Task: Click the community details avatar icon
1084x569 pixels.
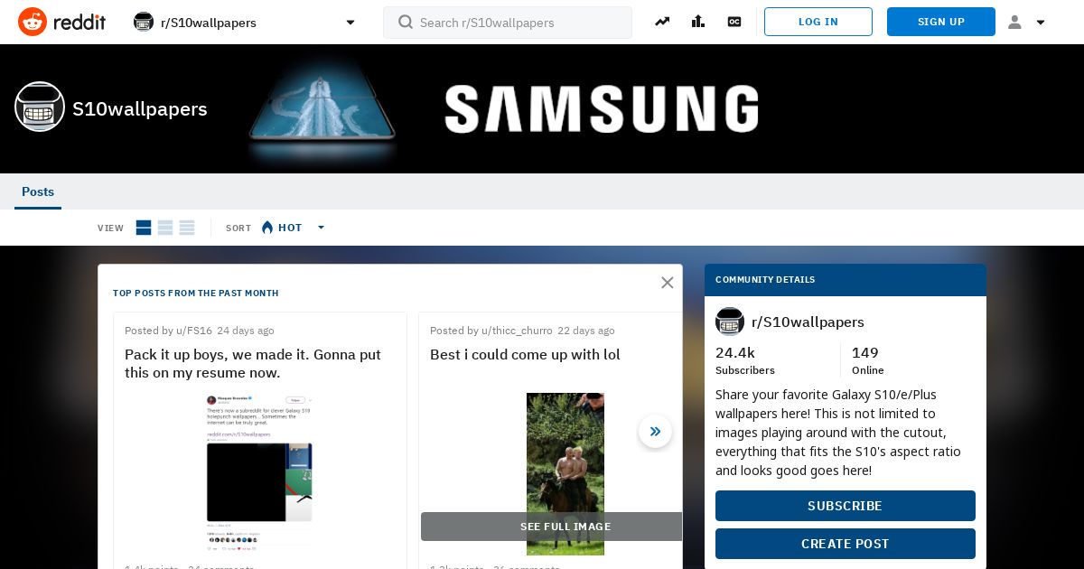Action: [x=730, y=322]
